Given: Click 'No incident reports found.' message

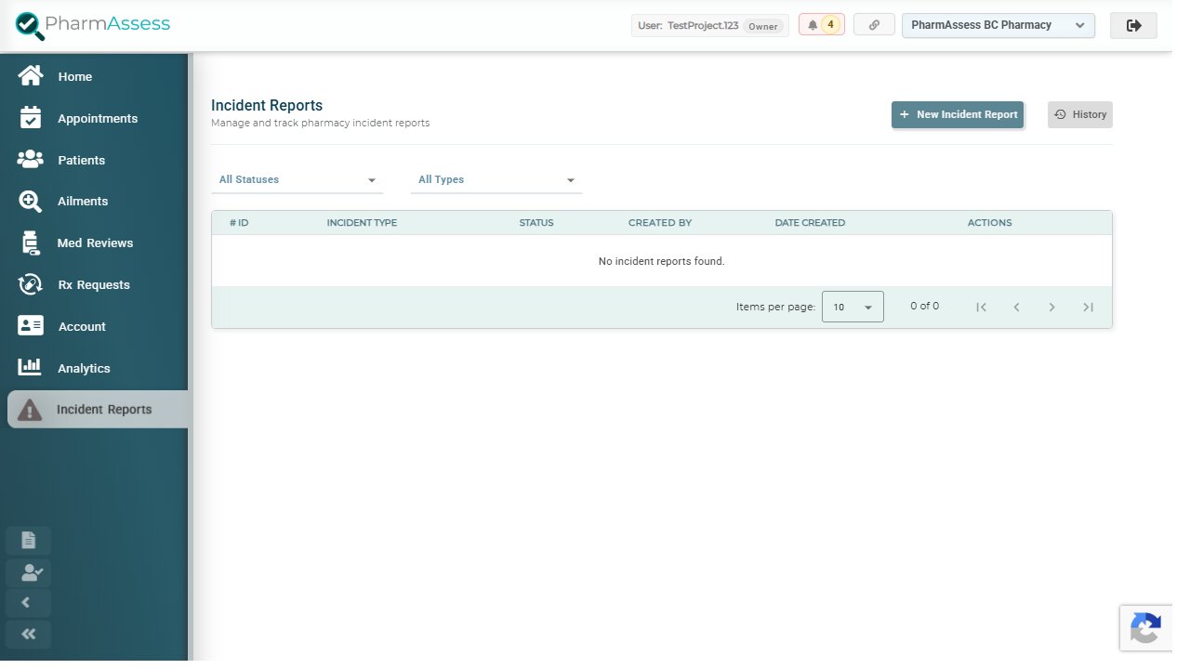Looking at the screenshot, I should click(662, 261).
